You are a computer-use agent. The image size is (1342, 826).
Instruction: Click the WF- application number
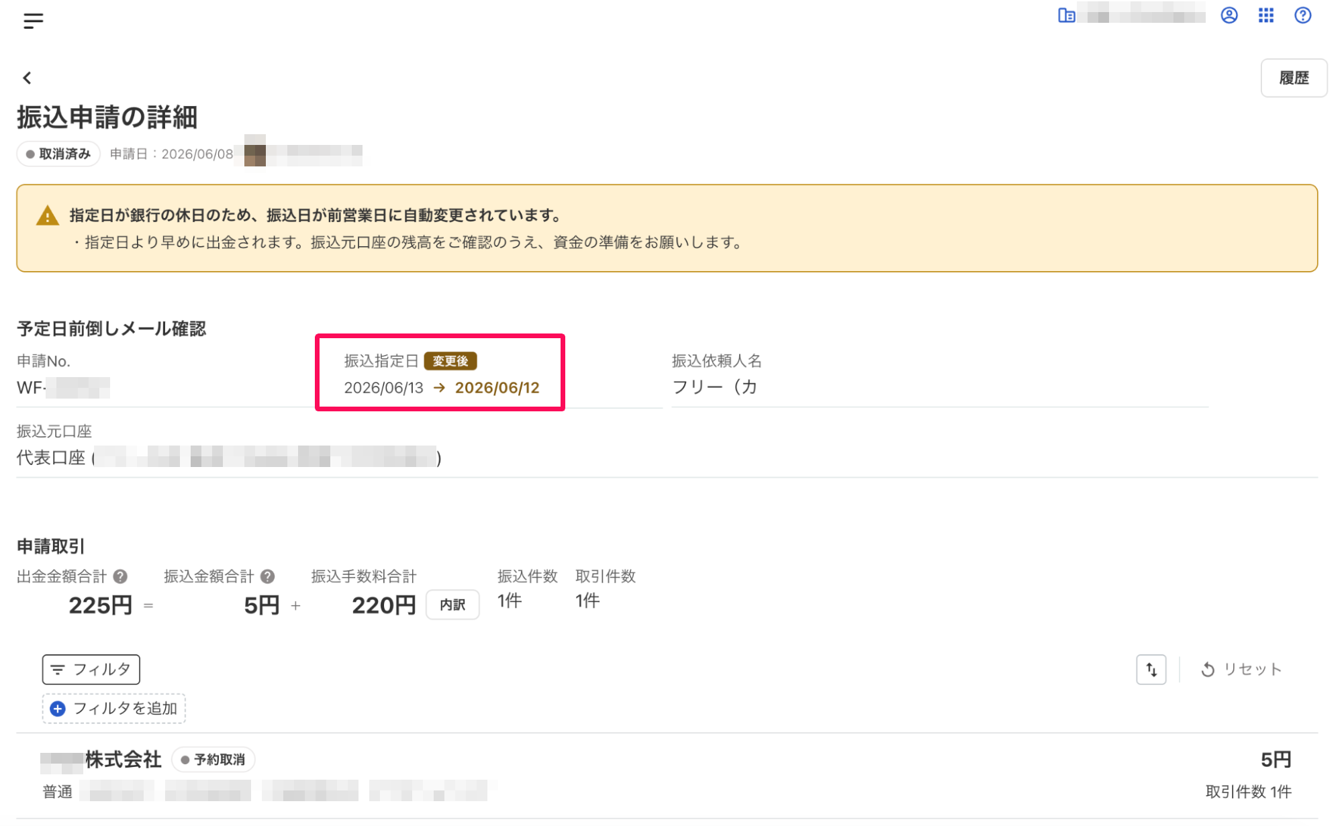63,388
